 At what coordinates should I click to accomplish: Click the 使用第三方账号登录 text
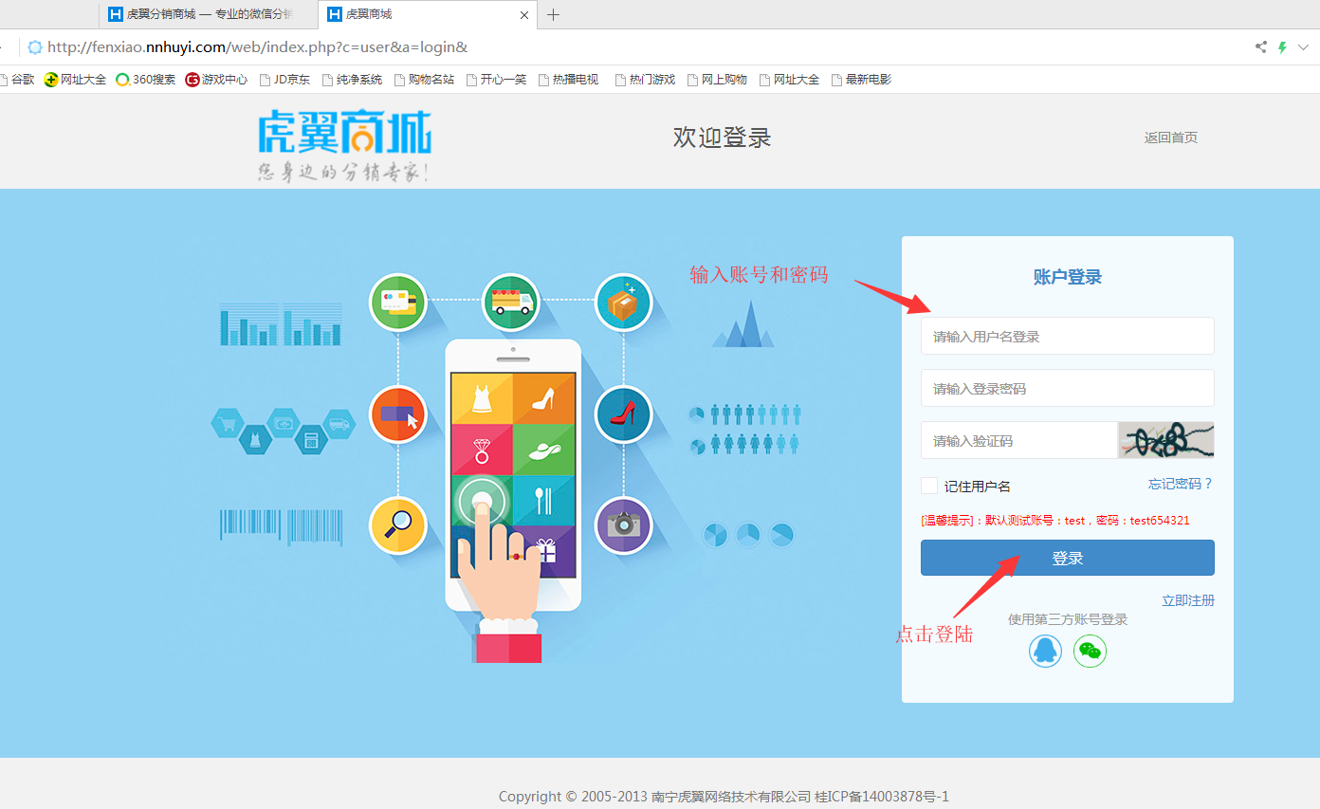pos(1068,619)
